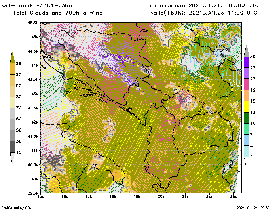Click the 16E longitude axis label

[65, 197]
